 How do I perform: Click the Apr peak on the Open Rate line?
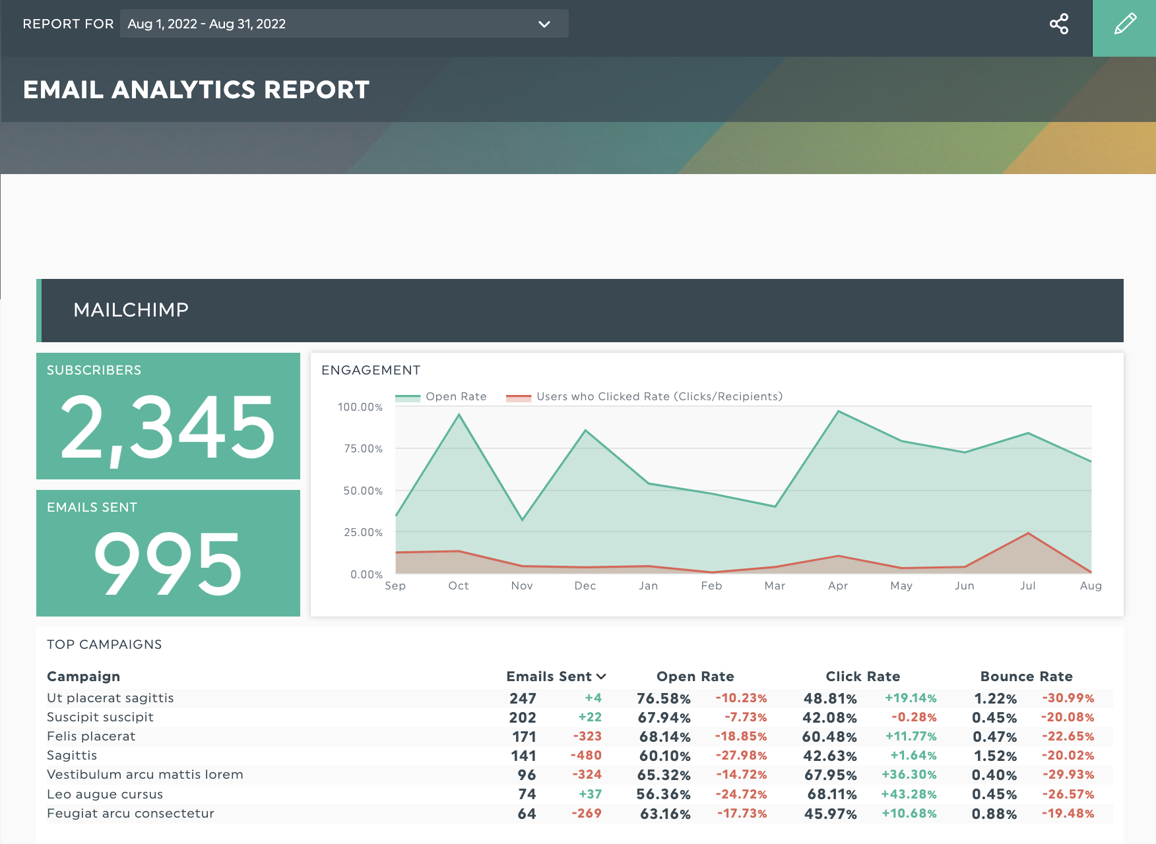(x=838, y=411)
